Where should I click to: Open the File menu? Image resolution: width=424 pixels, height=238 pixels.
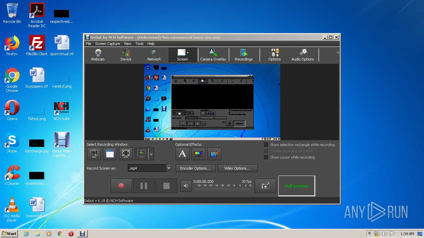tap(88, 44)
